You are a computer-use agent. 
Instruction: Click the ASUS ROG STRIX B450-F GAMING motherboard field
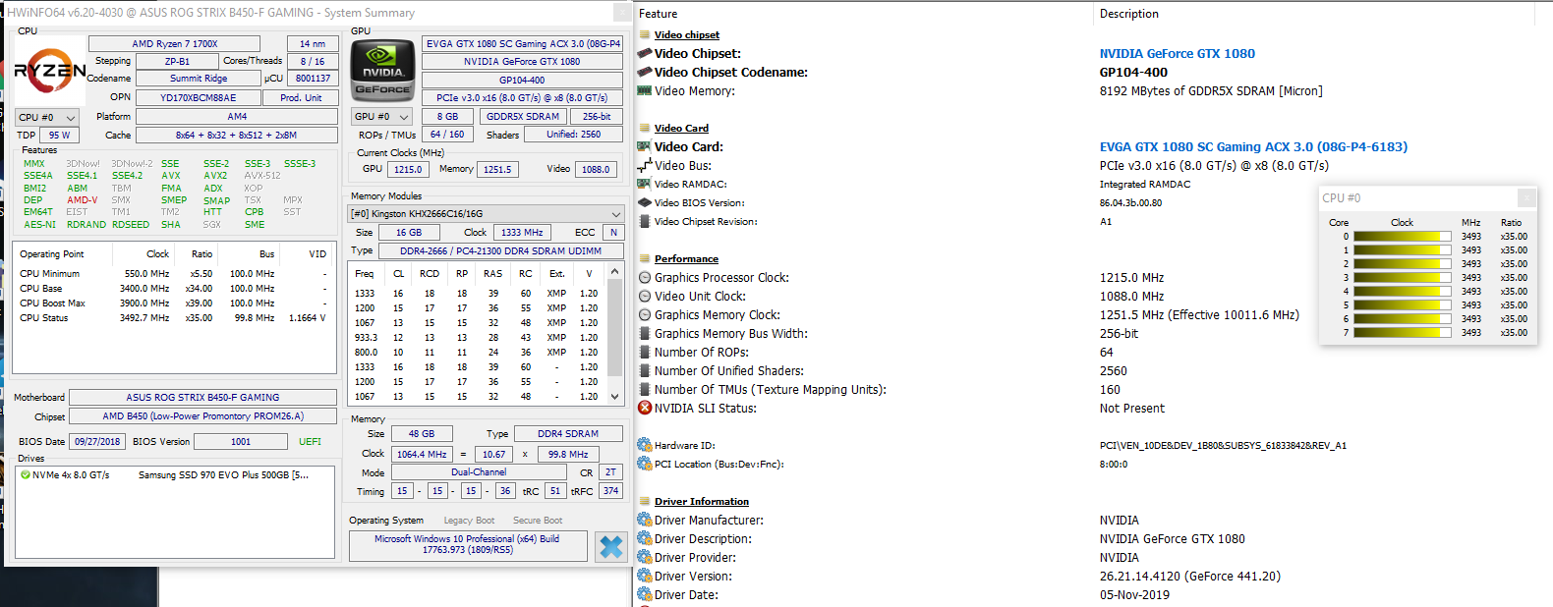tap(202, 397)
